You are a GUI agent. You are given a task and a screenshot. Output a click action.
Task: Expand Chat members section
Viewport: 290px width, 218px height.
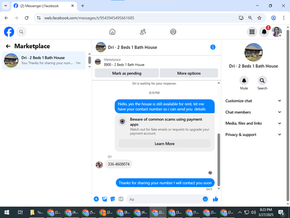pos(253,112)
